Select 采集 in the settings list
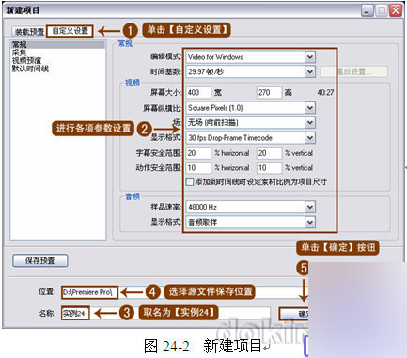Screen dimensions: 407x358 pos(19,53)
